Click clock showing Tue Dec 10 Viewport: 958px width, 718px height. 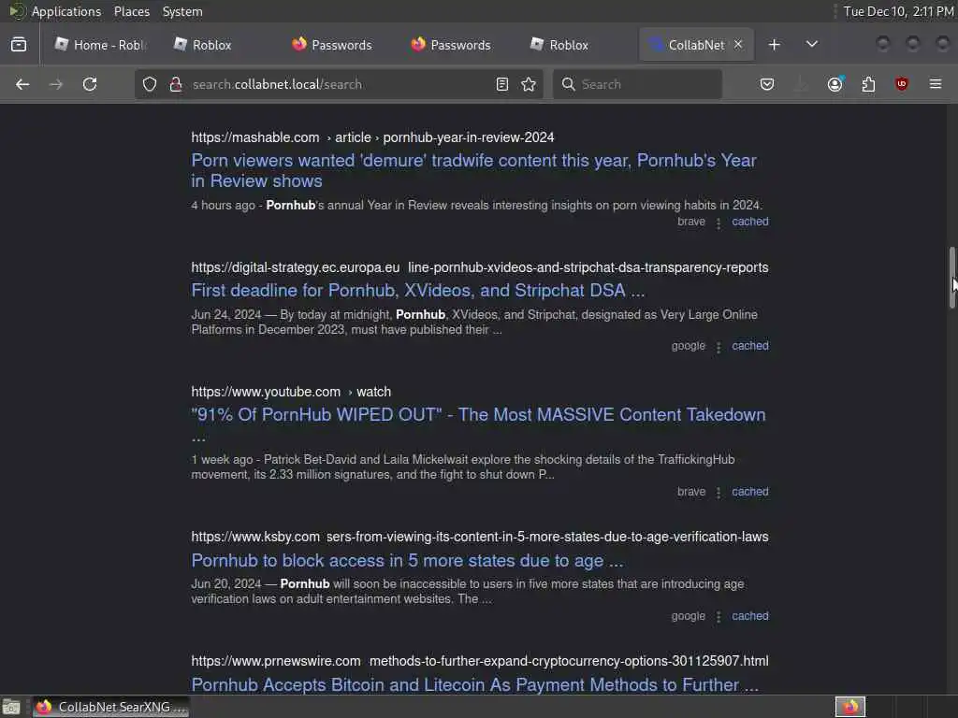[x=898, y=11]
